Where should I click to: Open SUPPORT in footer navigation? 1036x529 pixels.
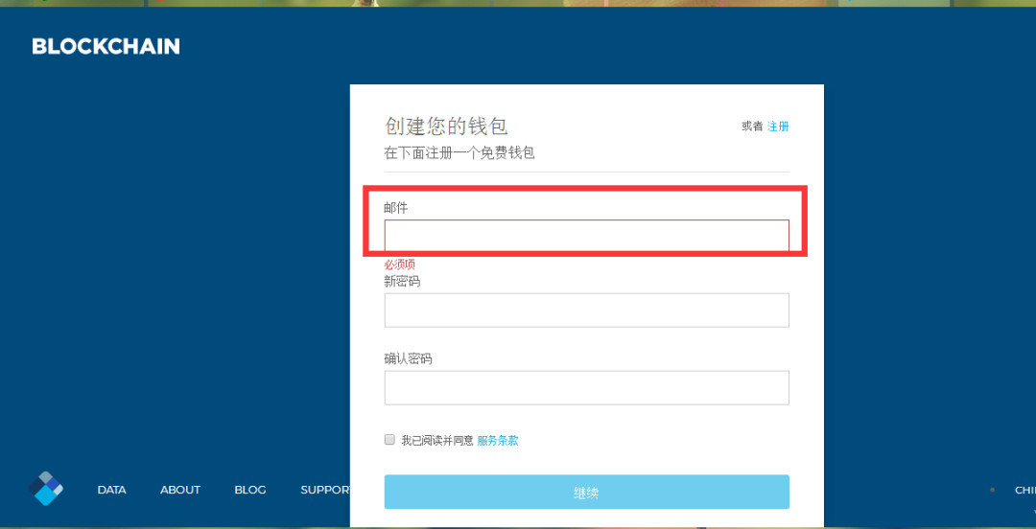pyautogui.click(x=325, y=490)
